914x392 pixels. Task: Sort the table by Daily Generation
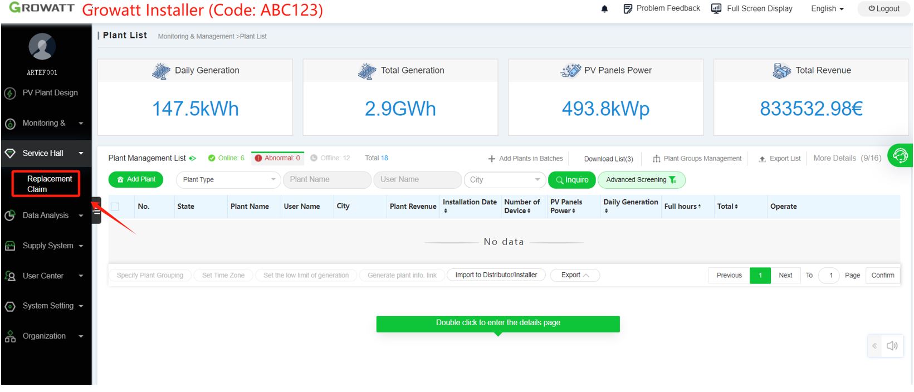coord(630,206)
